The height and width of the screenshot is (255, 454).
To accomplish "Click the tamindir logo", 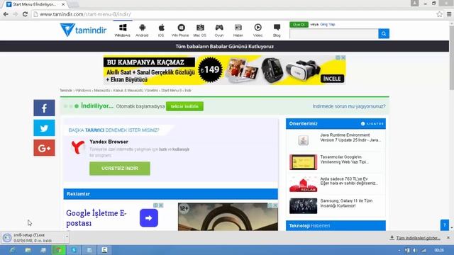I will (x=83, y=30).
